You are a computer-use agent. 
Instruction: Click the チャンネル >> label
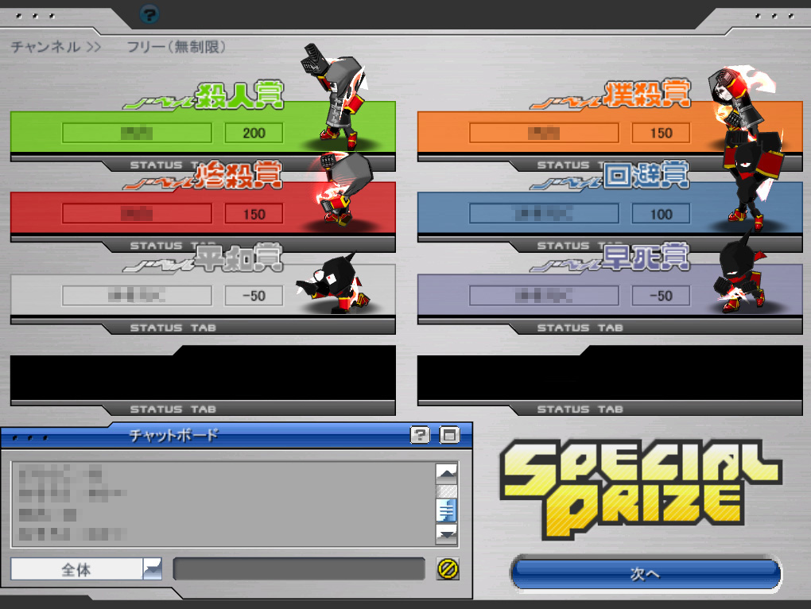(56, 47)
